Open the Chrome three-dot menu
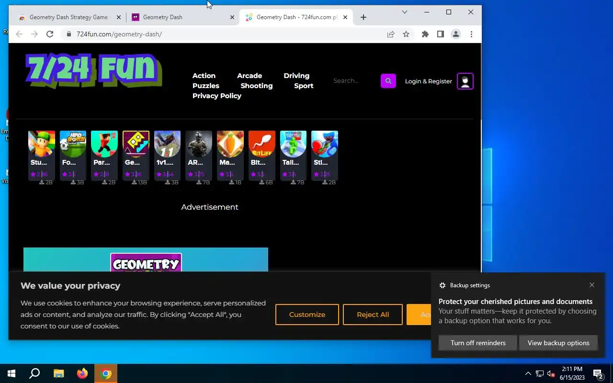613x383 pixels. coord(471,34)
